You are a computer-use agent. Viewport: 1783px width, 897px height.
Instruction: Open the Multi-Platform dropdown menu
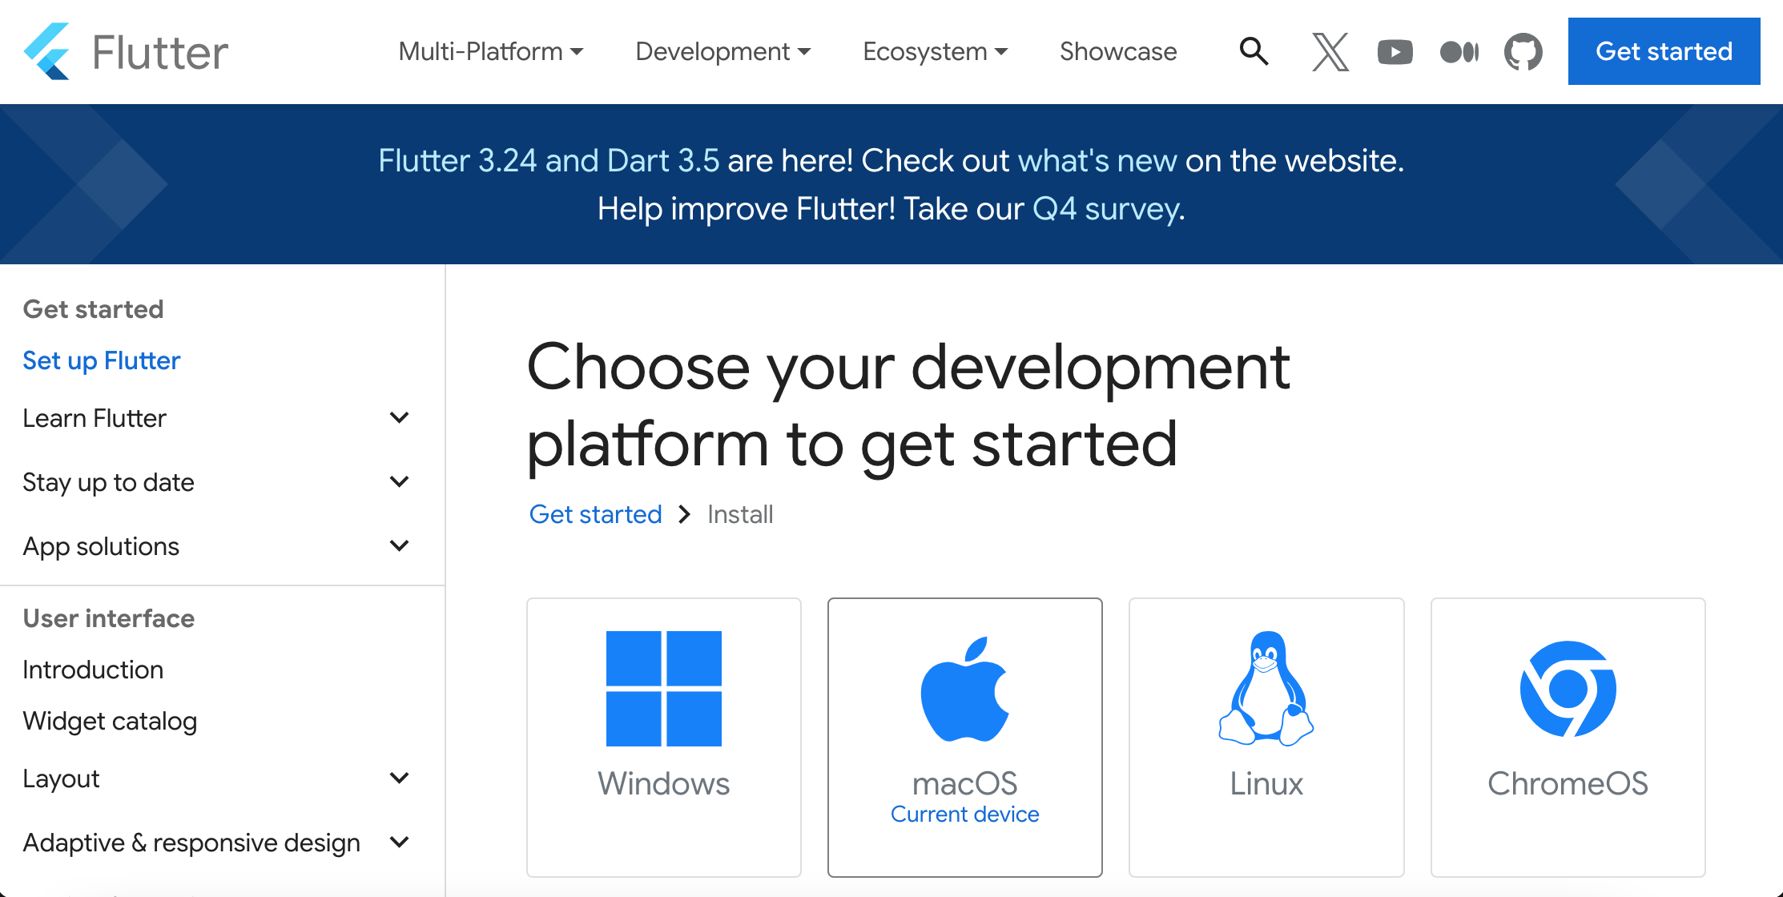[490, 52]
